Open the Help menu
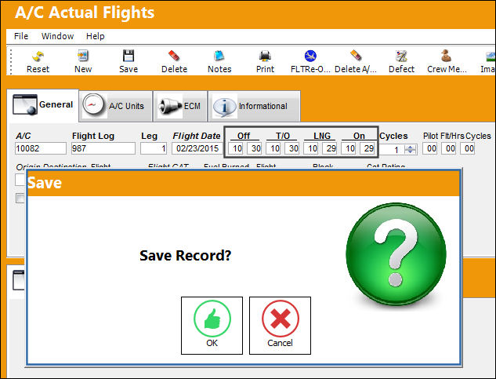The height and width of the screenshot is (379, 496). point(96,36)
